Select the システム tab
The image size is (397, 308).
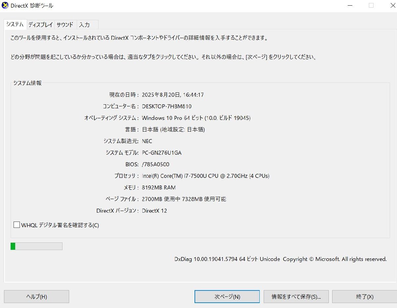tap(14, 24)
